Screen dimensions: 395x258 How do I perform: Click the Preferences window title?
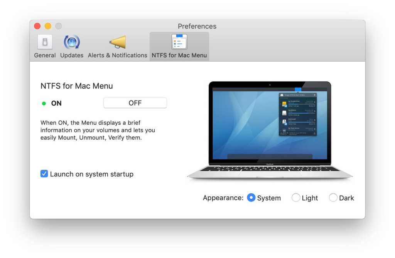(197, 26)
